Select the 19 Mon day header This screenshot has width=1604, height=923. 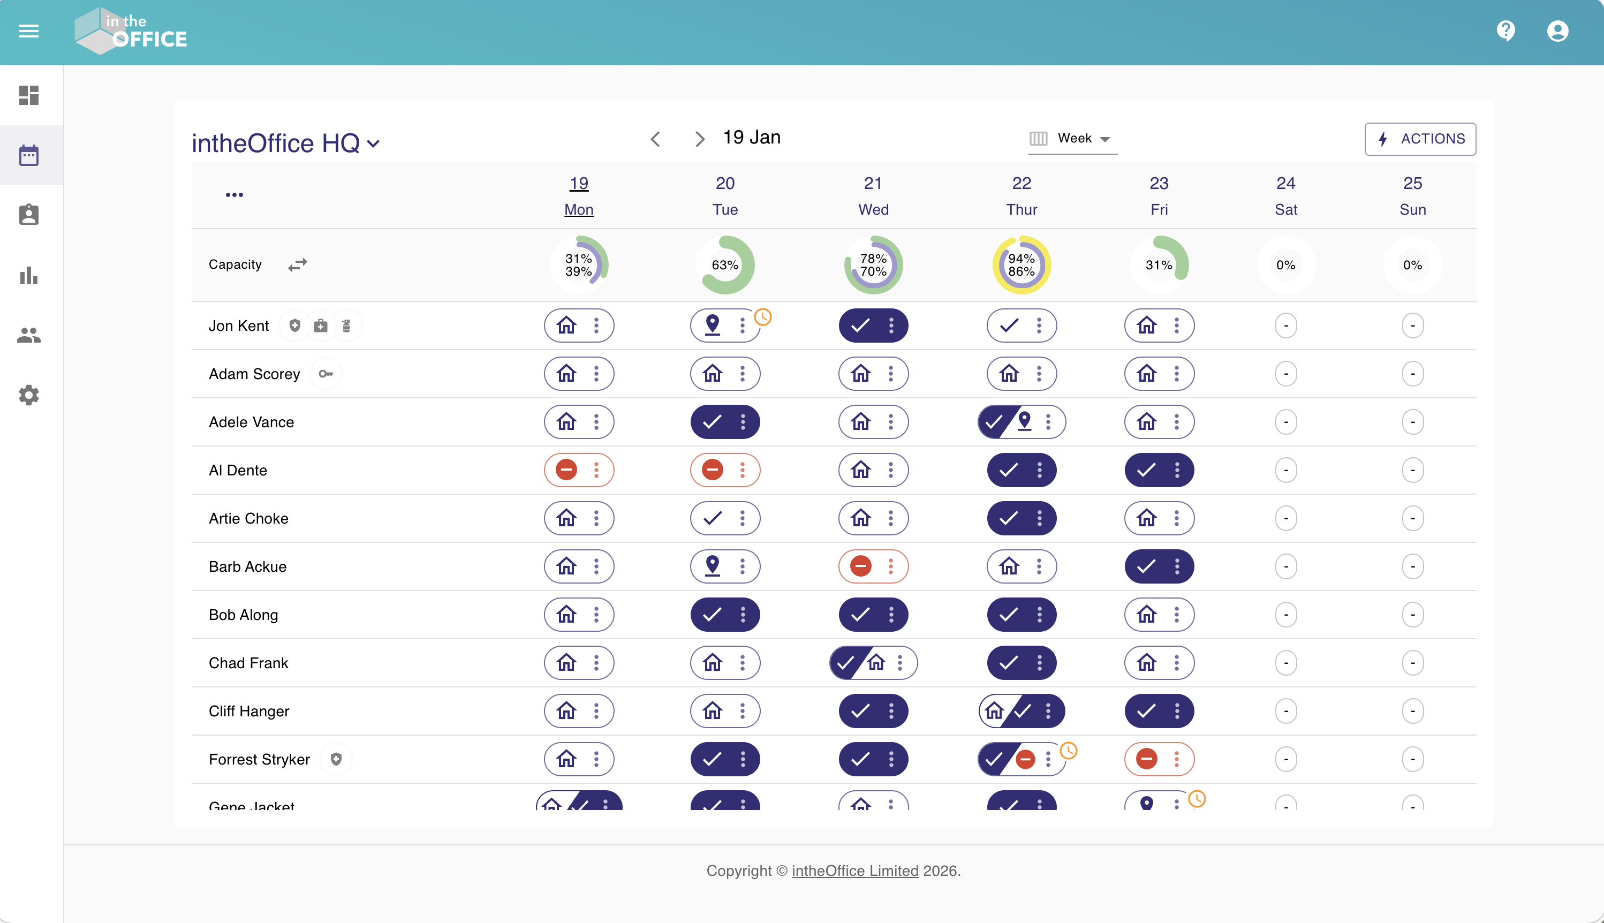579,196
